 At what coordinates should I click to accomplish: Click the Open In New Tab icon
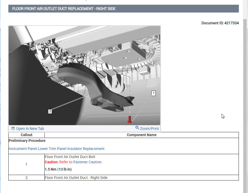pos(13,129)
